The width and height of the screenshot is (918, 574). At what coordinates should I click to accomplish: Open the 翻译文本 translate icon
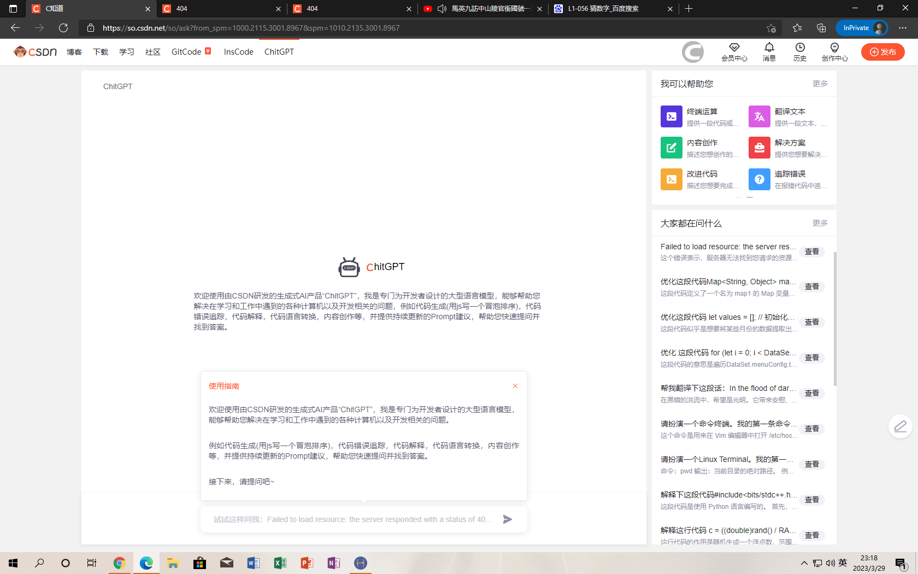[x=759, y=116]
